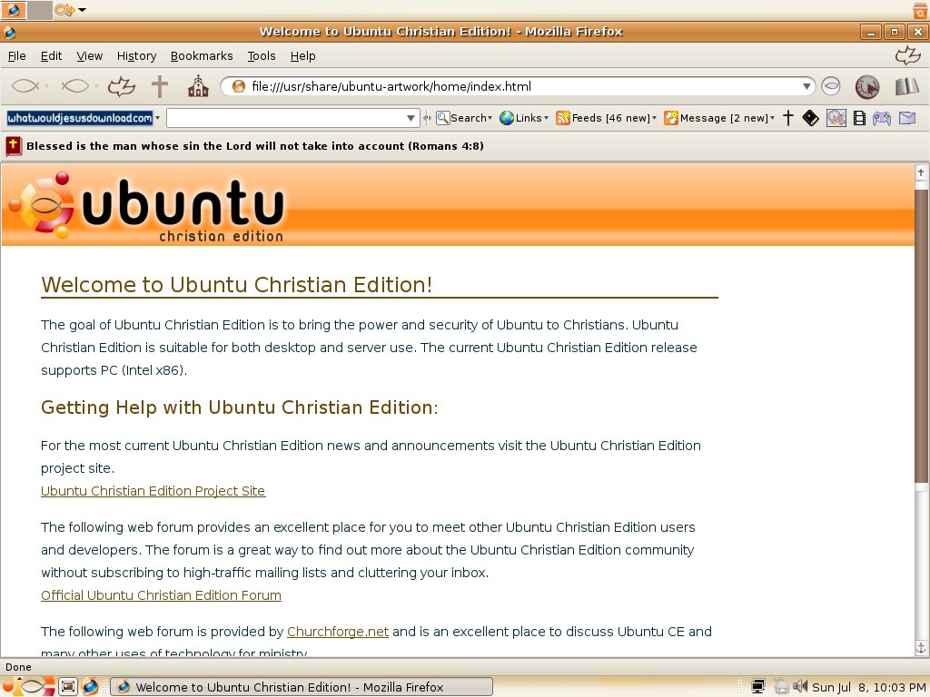Expand the whatwouldjesusdownload.com logo dropdown arrow

coord(158,118)
